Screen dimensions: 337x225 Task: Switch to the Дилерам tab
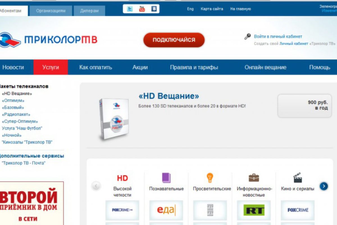click(89, 11)
